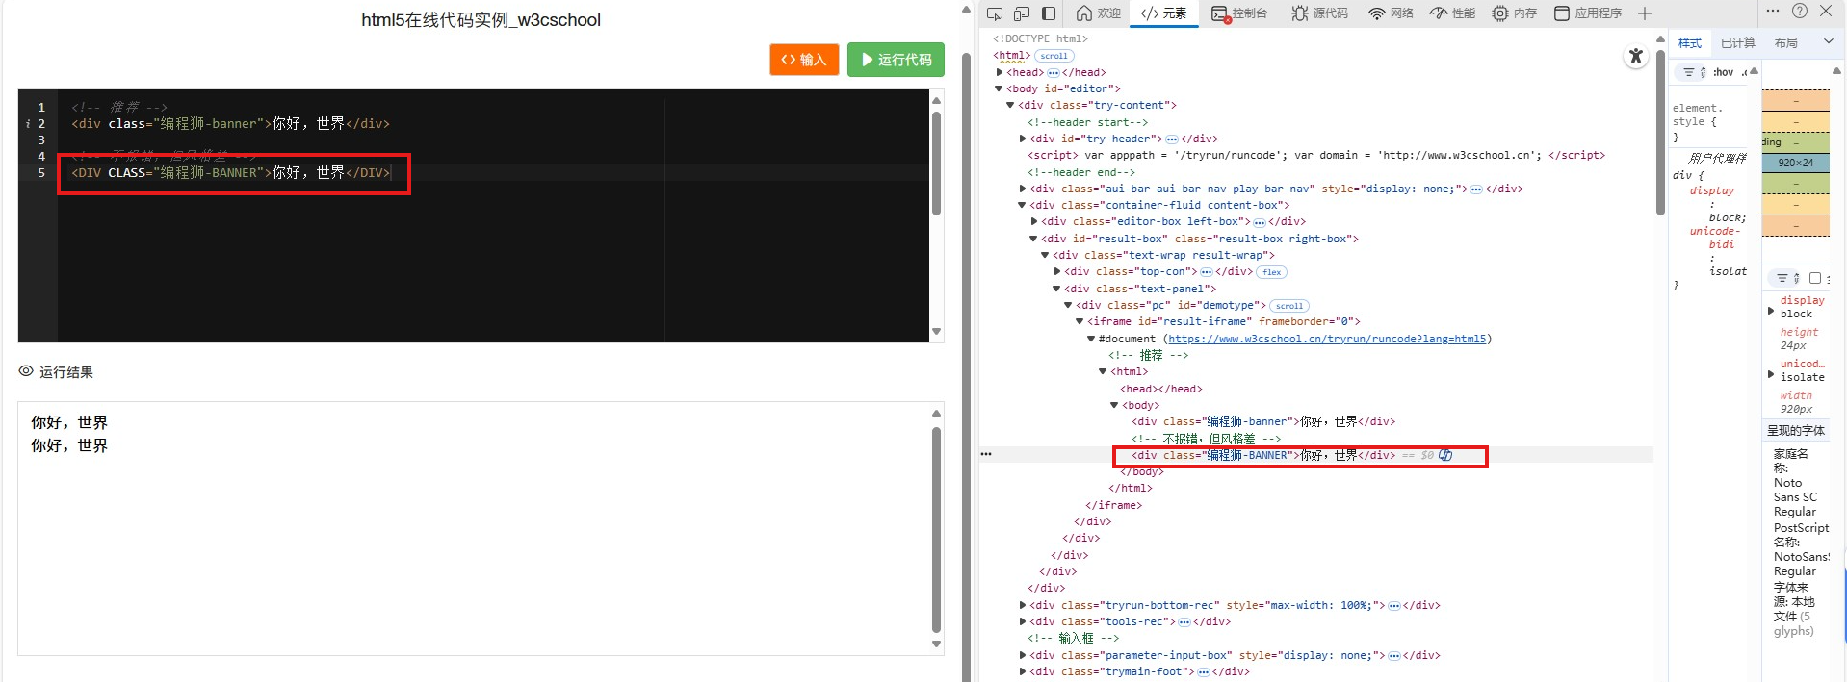Select the 样式 styles tab
Image resolution: width=1847 pixels, height=682 pixels.
click(1690, 42)
